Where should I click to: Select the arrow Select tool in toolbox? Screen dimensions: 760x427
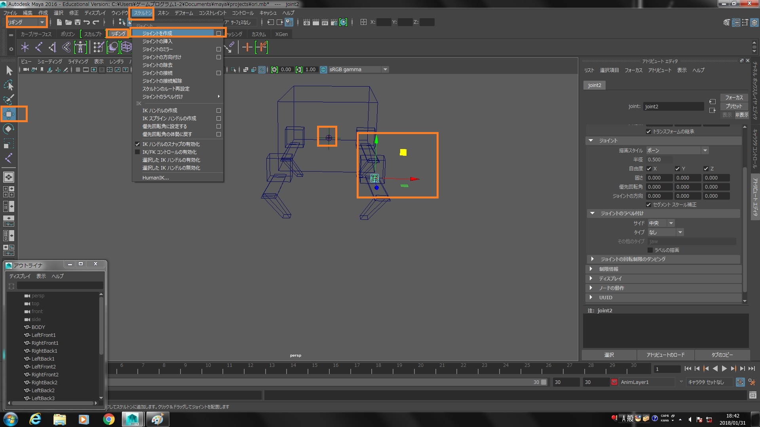point(9,71)
